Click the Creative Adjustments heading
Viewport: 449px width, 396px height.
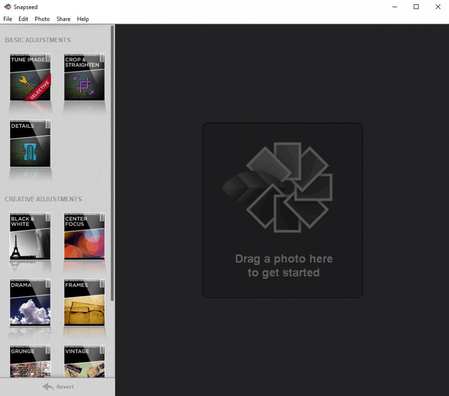coord(43,199)
